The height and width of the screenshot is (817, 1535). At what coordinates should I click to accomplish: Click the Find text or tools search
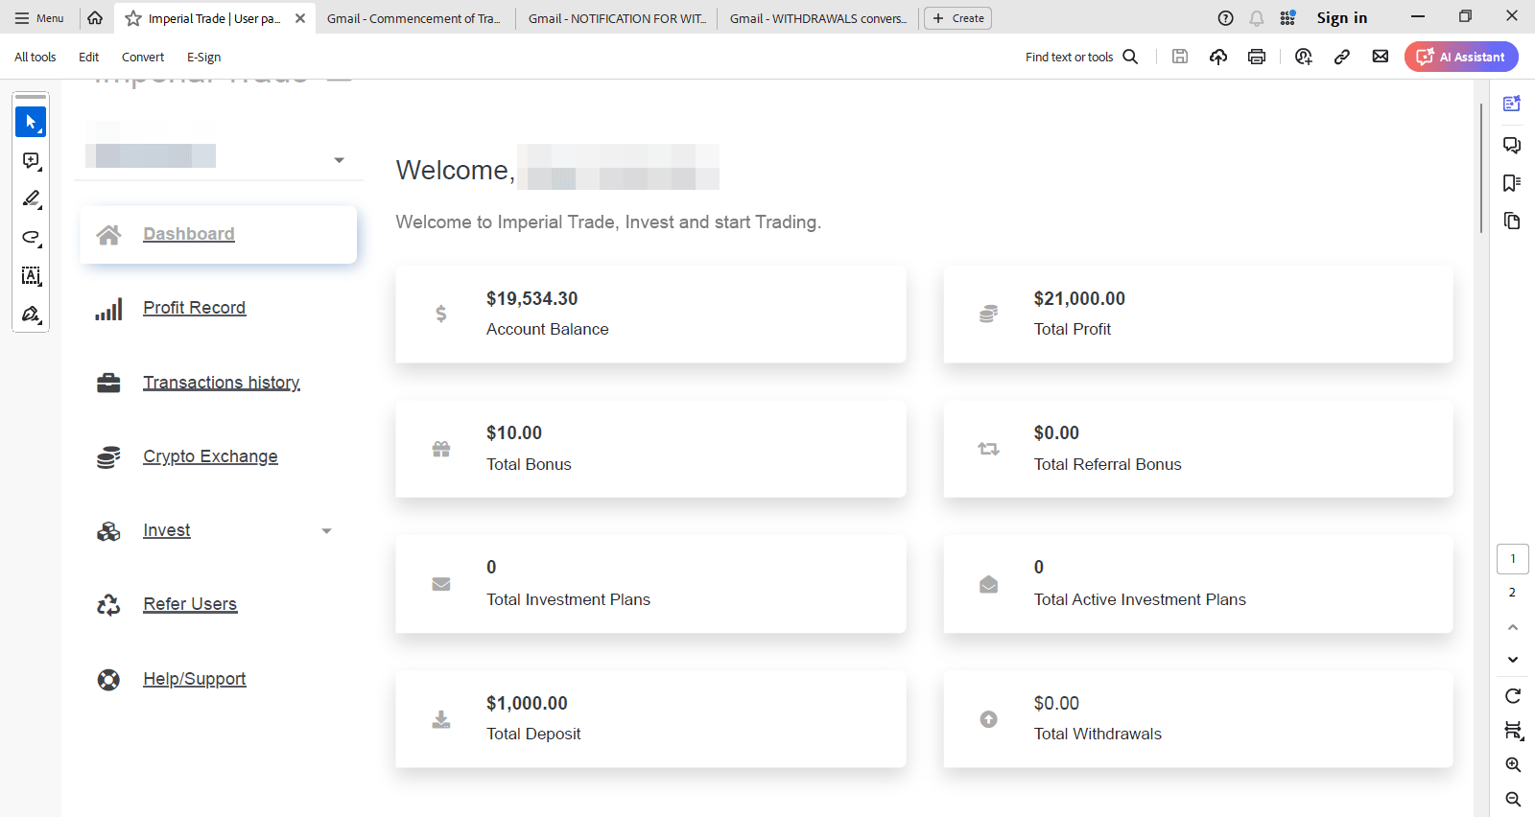pyautogui.click(x=1081, y=58)
